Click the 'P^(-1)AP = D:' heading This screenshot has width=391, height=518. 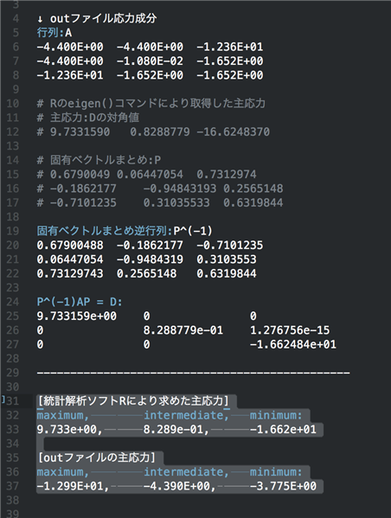pos(80,302)
